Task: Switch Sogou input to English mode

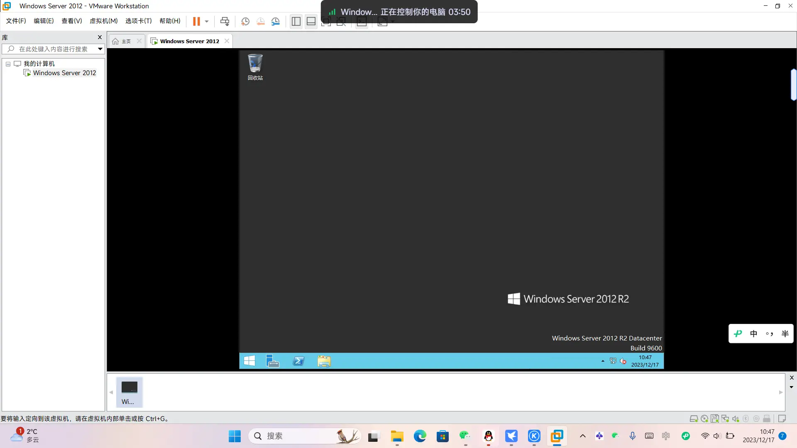Action: pyautogui.click(x=754, y=333)
